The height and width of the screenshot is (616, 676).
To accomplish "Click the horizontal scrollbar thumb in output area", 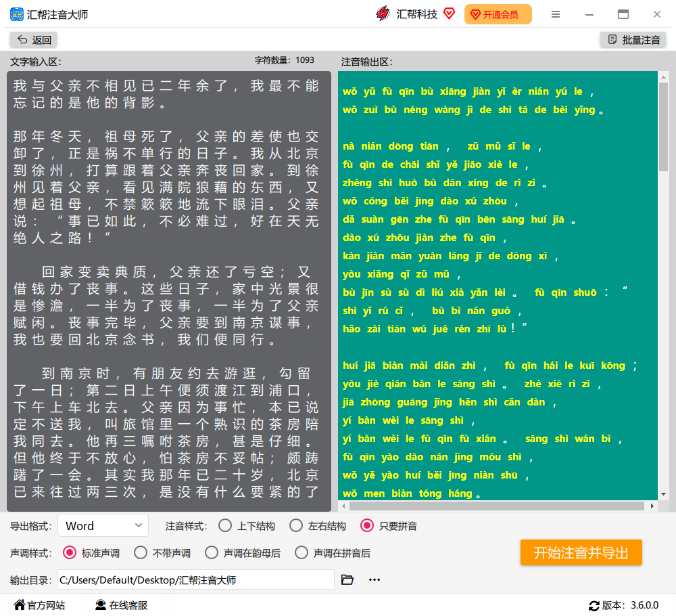I will tap(497, 506).
